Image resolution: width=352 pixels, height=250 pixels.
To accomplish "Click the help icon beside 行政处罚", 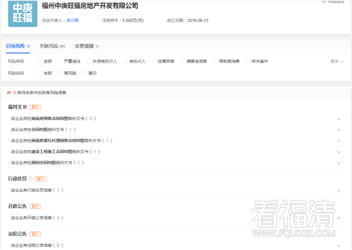I will [x=31, y=179].
